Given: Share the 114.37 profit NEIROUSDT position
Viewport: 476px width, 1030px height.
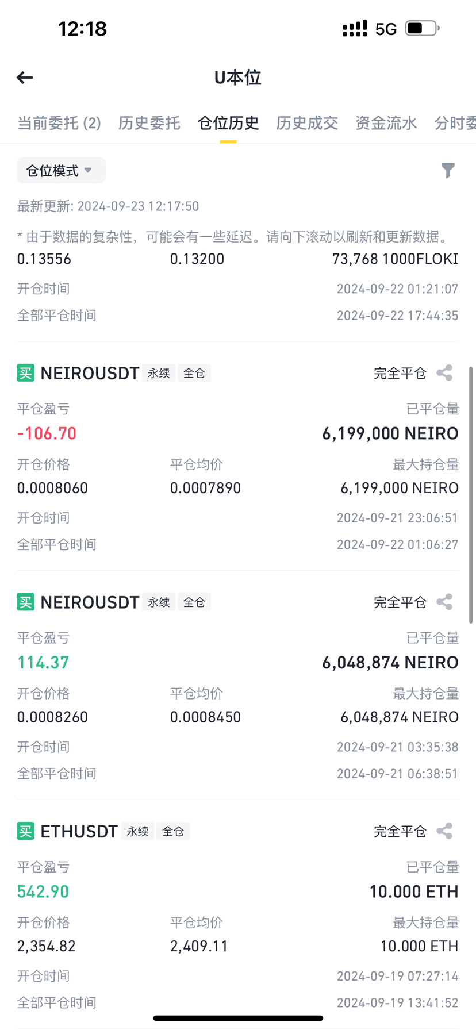Looking at the screenshot, I should click(x=444, y=602).
